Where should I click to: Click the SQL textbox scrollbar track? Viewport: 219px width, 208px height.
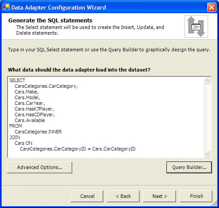coord(207,117)
